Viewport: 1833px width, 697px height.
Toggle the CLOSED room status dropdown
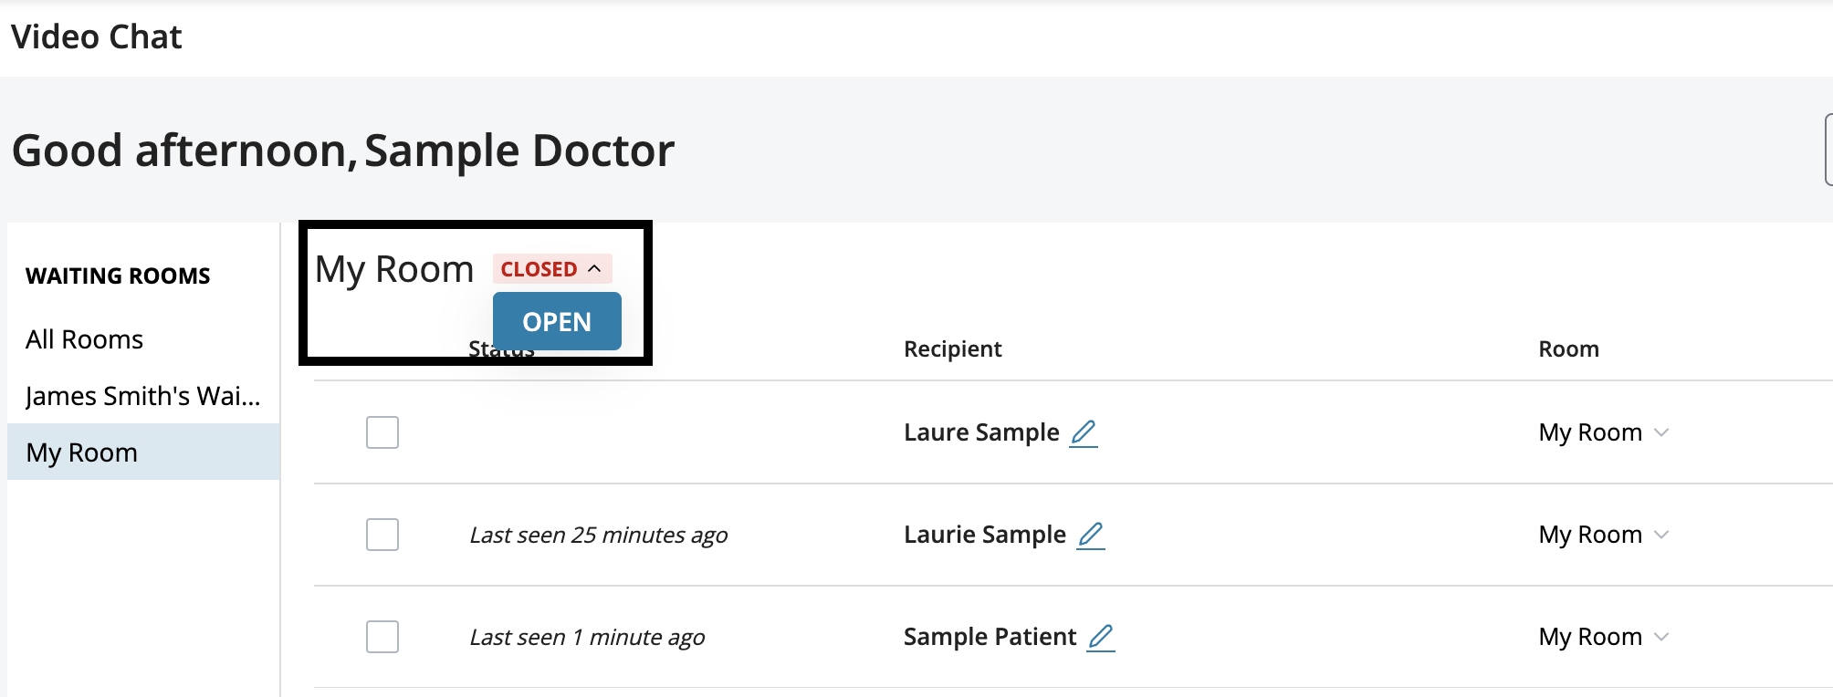coord(551,269)
